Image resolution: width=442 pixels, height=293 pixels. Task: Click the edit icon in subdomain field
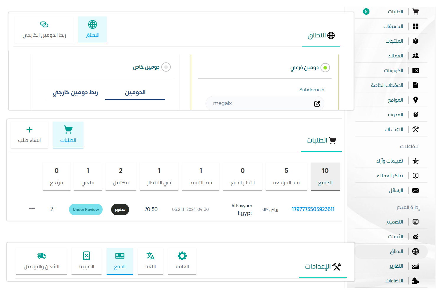(x=317, y=104)
